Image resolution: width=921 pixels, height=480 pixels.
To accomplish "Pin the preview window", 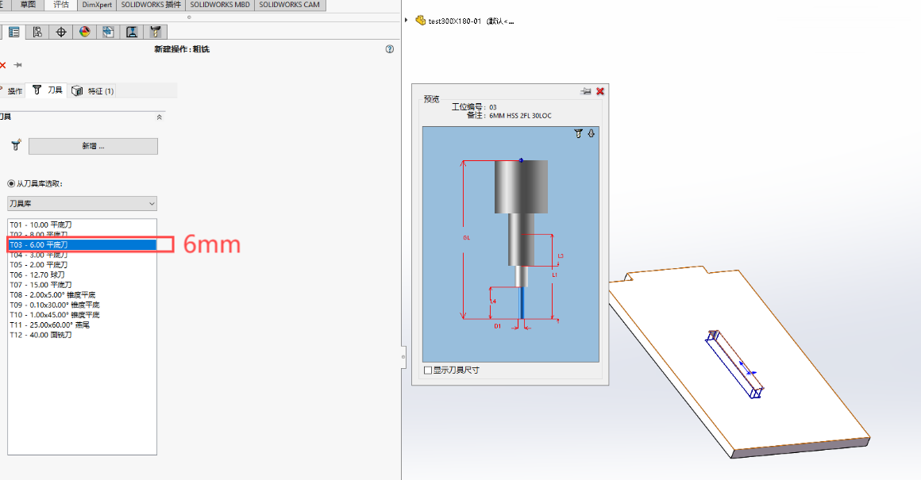I will (586, 91).
